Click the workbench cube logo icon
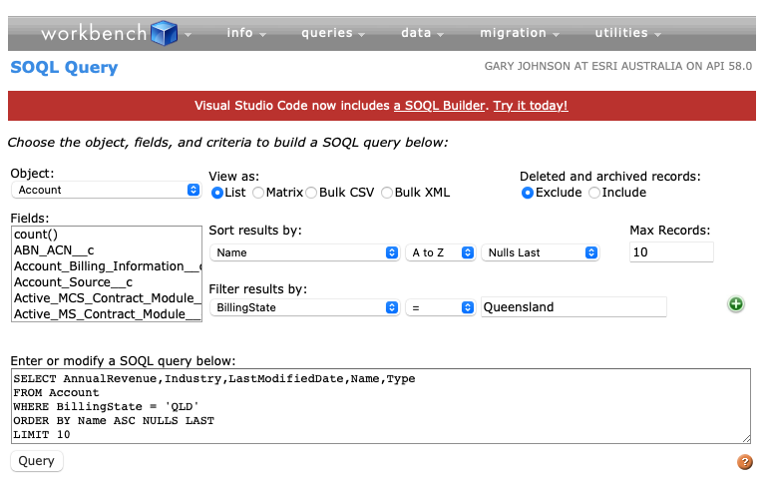 tap(164, 33)
